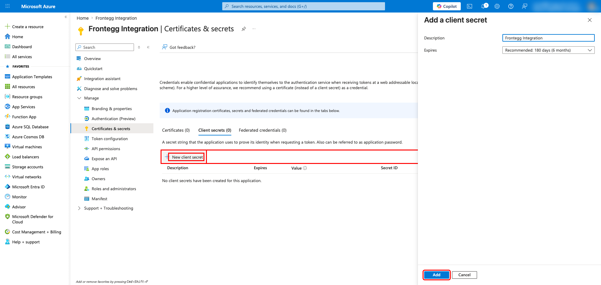Open Roles and administrators
This screenshot has width=601, height=285.
pyautogui.click(x=114, y=189)
